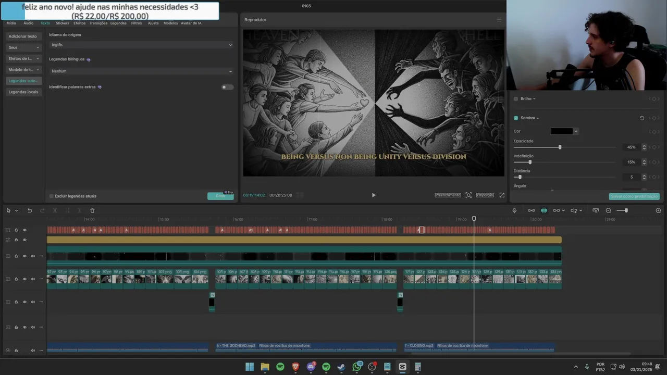This screenshot has width=667, height=375.
Task: Open the Reprodutor panel menu icon
Action: pos(499,20)
